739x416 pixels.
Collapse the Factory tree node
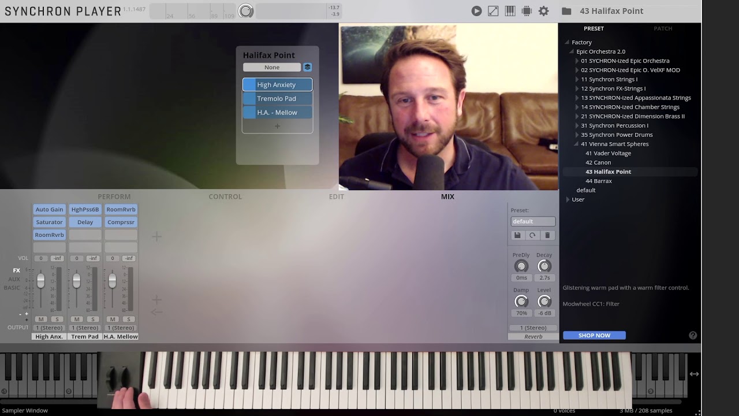click(x=568, y=42)
